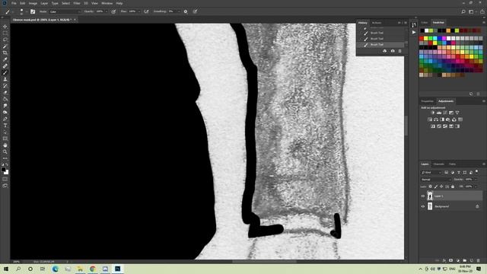Image resolution: width=487 pixels, height=274 pixels.
Task: Add a Vibrance adjustment
Action: tap(457, 113)
